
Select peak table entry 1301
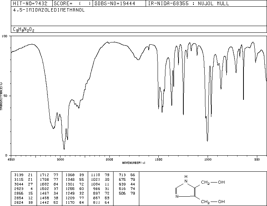(x=70, y=184)
